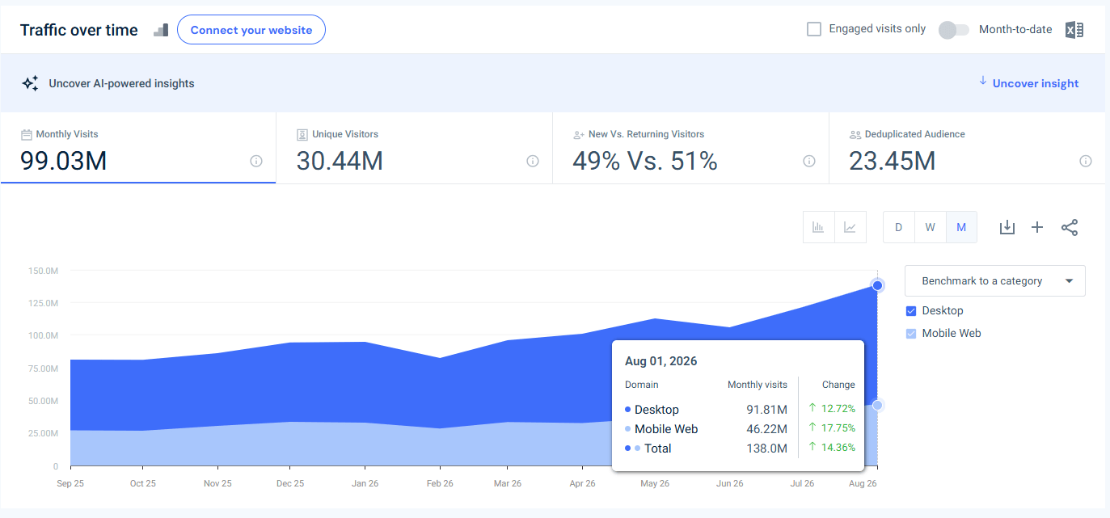Switch to line chart view
This screenshot has height=518, width=1110.
click(x=850, y=227)
